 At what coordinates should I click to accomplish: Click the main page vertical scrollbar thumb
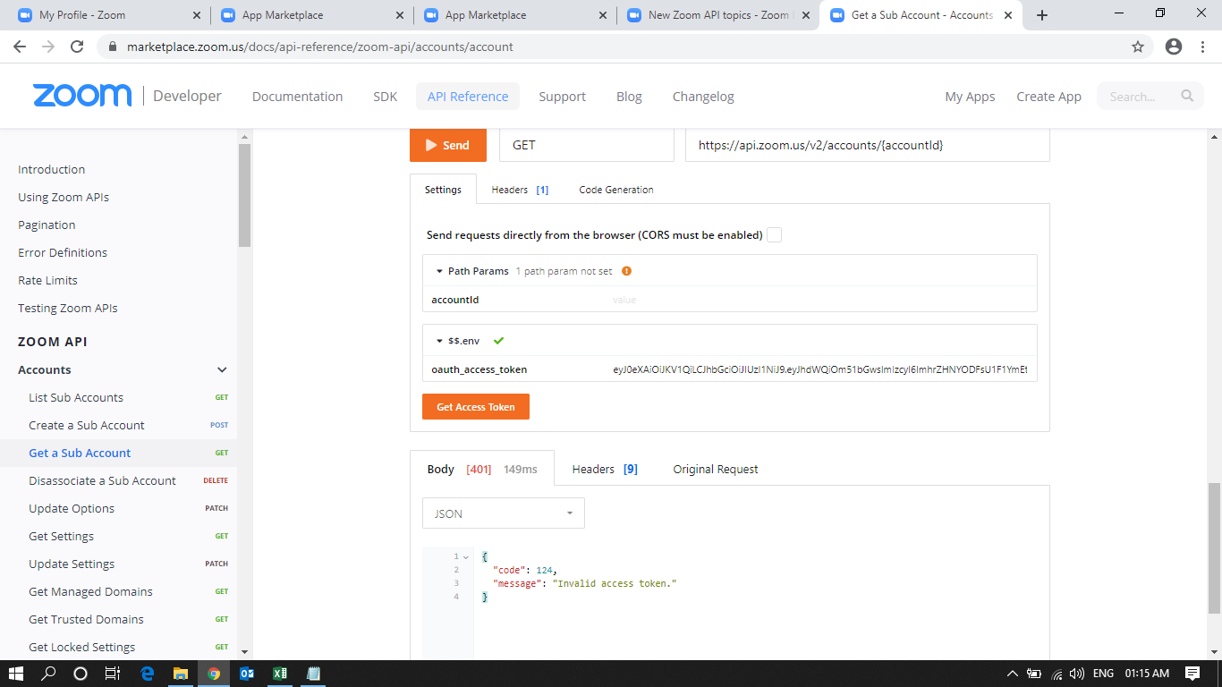pyautogui.click(x=1214, y=548)
